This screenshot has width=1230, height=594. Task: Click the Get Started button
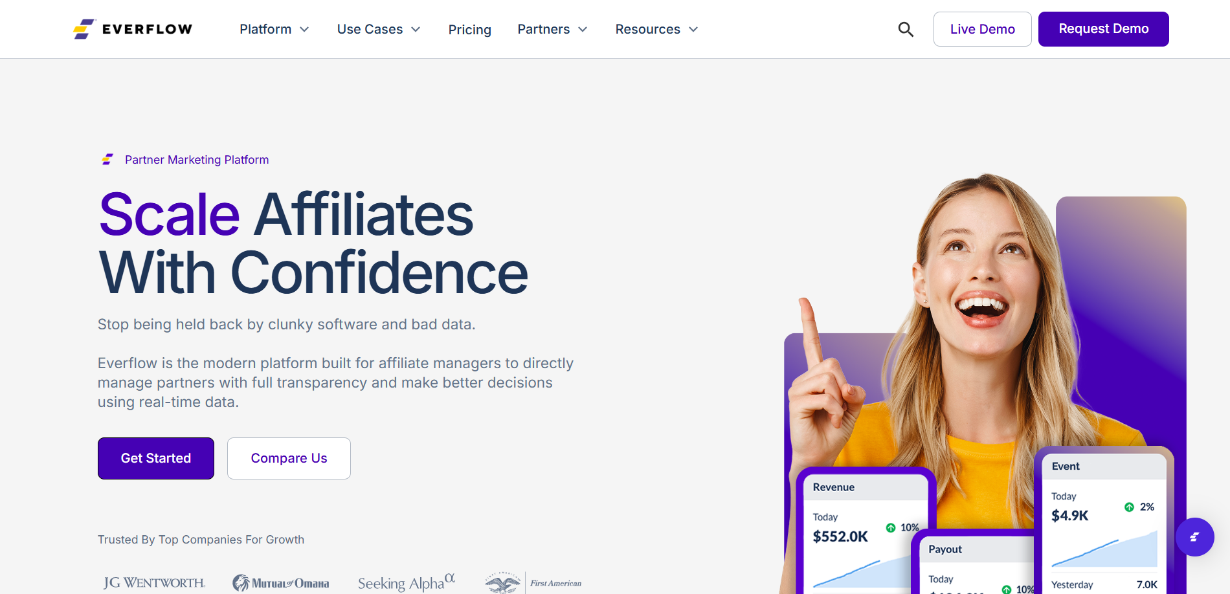tap(156, 458)
